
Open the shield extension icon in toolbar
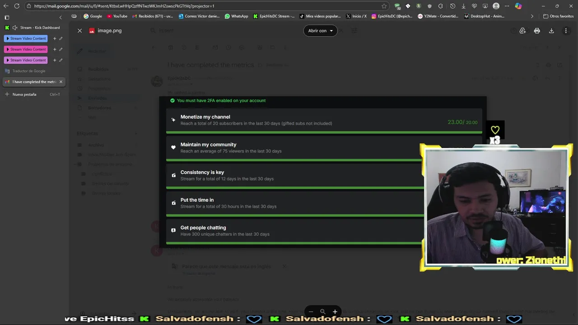(429, 6)
